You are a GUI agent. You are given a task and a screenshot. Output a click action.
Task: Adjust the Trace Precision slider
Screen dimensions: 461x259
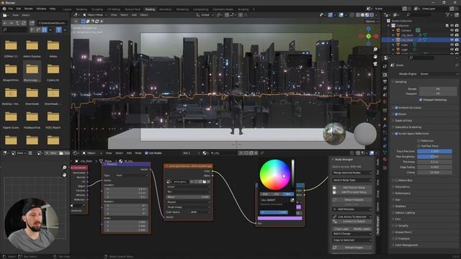(x=434, y=151)
